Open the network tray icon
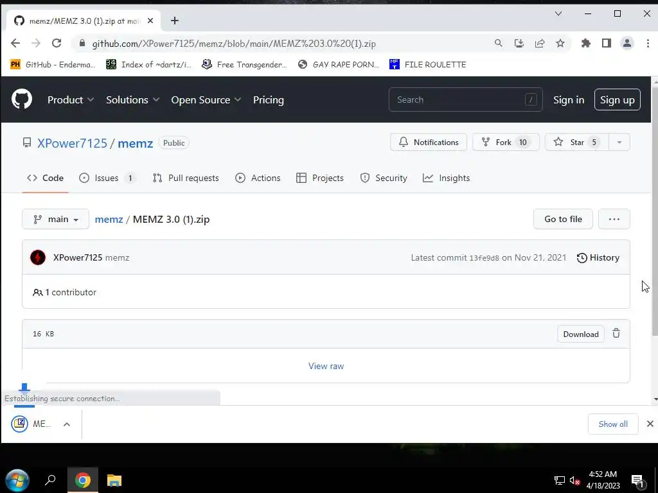Image resolution: width=658 pixels, height=493 pixels. (x=560, y=480)
